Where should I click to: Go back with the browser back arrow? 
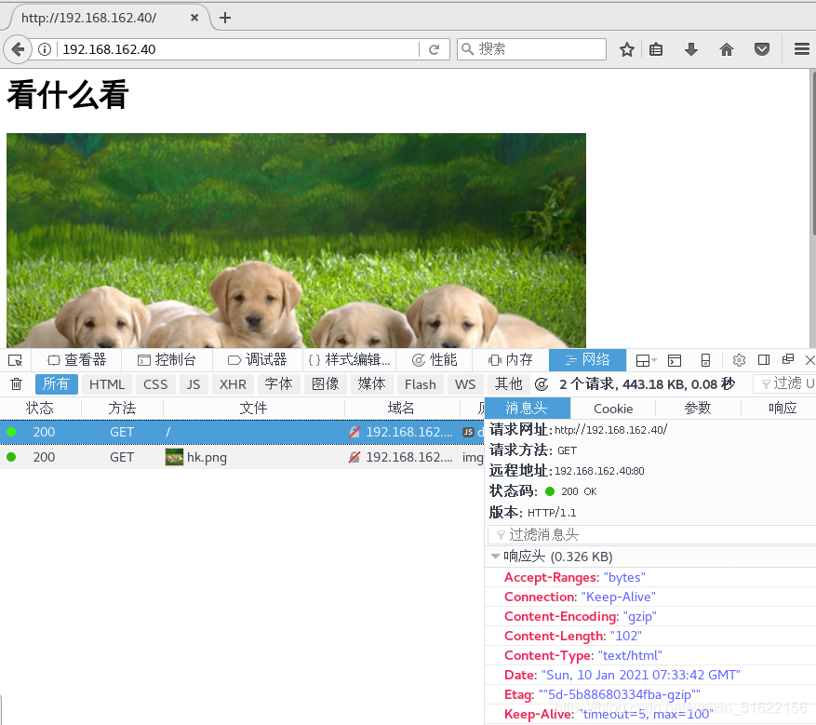[18, 49]
